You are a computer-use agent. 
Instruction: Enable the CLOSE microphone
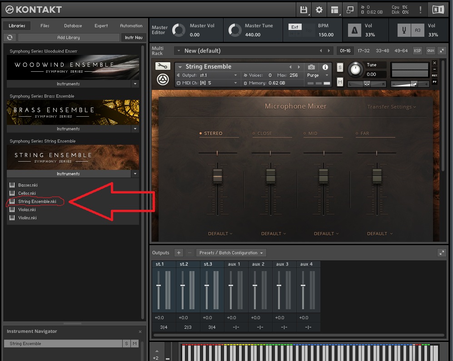(x=262, y=134)
